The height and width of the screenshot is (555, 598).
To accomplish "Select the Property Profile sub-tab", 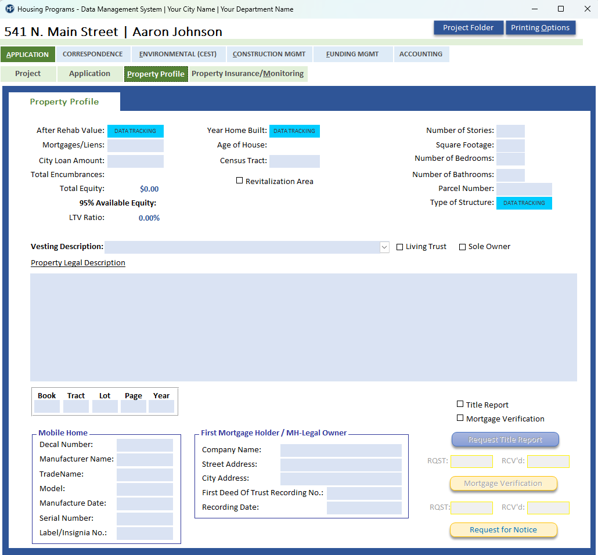I will pyautogui.click(x=156, y=74).
